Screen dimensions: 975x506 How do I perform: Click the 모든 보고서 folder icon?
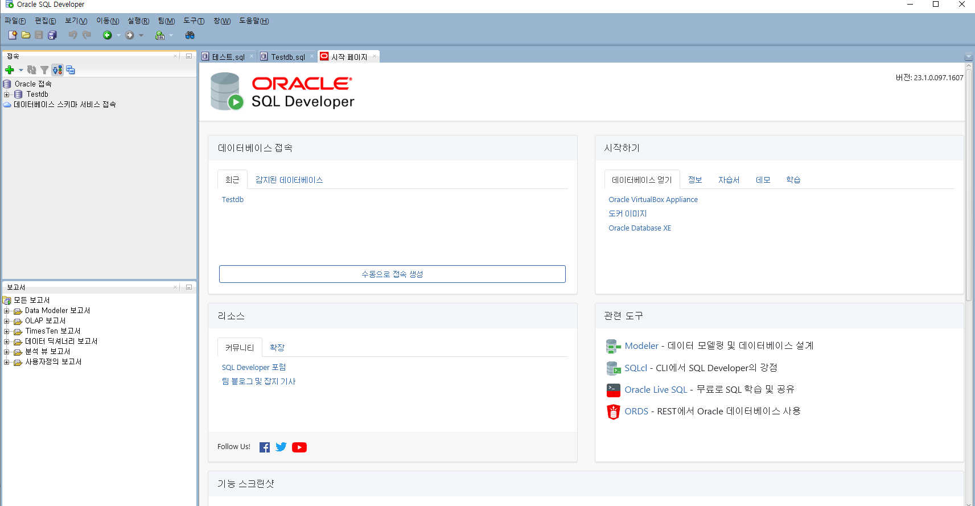coord(7,301)
